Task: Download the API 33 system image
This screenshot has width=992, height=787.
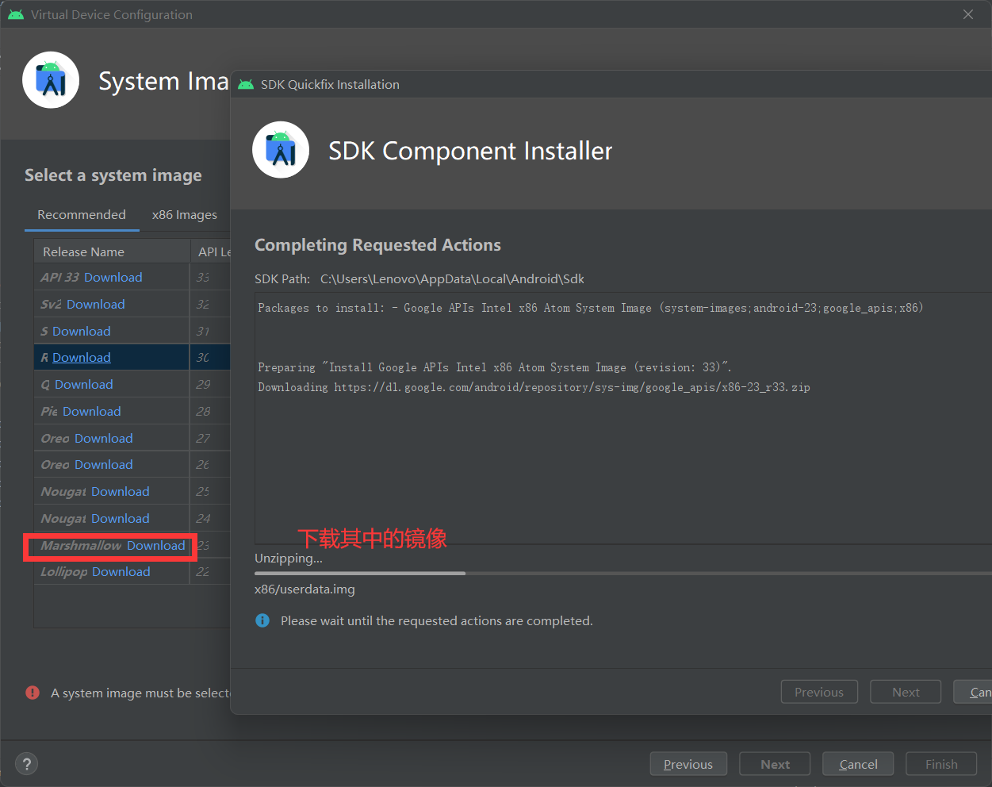Action: [x=113, y=278]
